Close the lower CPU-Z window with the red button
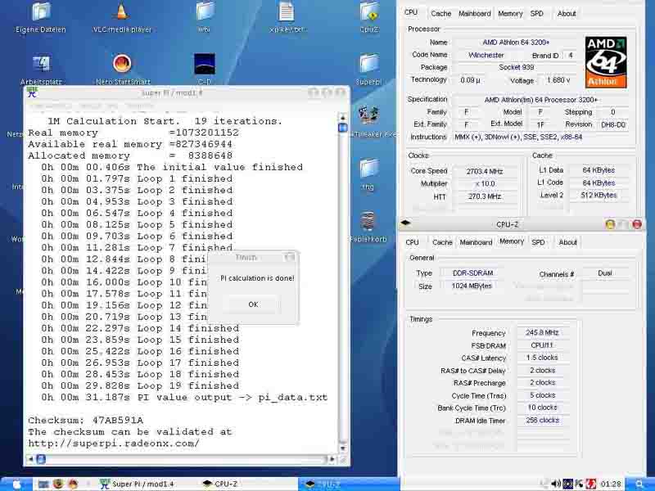 pyautogui.click(x=637, y=224)
